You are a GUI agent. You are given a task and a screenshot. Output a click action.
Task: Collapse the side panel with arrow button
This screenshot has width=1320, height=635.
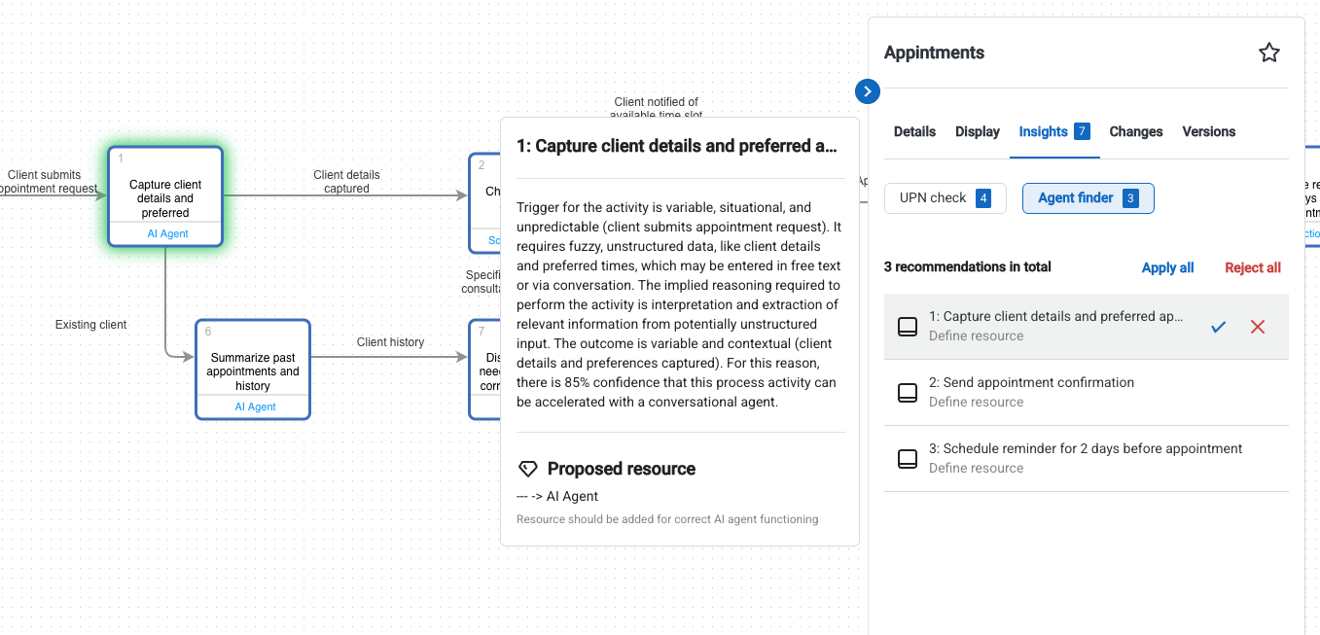(867, 91)
